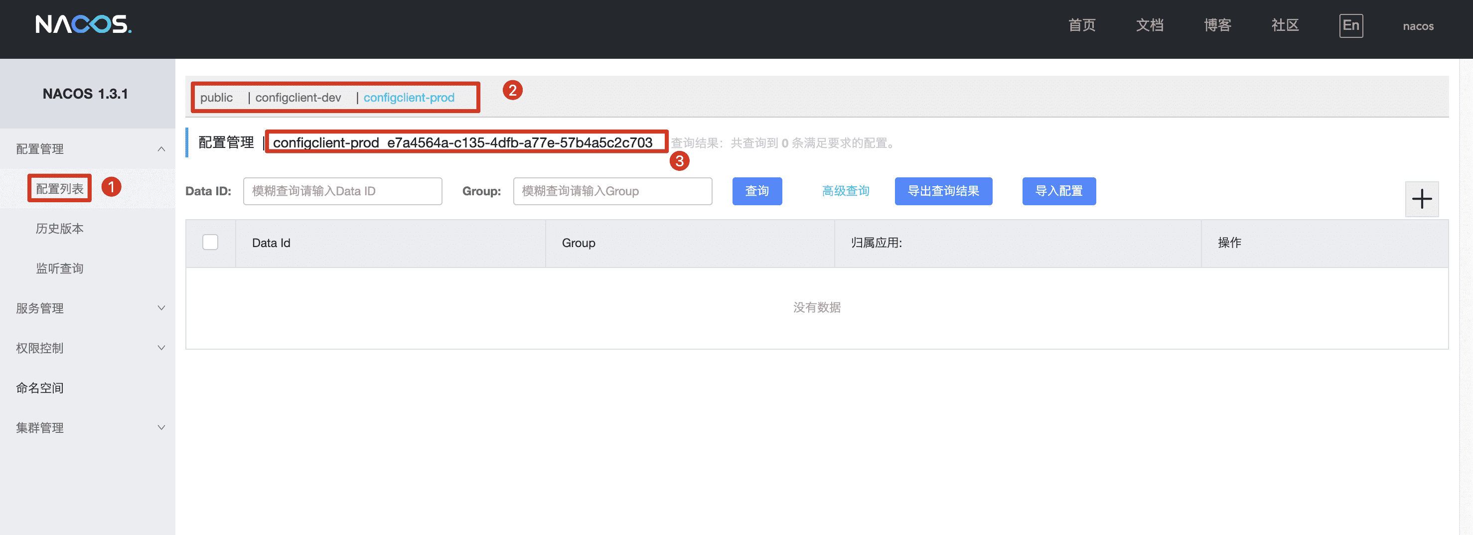Switch language with the En button
The height and width of the screenshot is (535, 1473).
tap(1350, 26)
